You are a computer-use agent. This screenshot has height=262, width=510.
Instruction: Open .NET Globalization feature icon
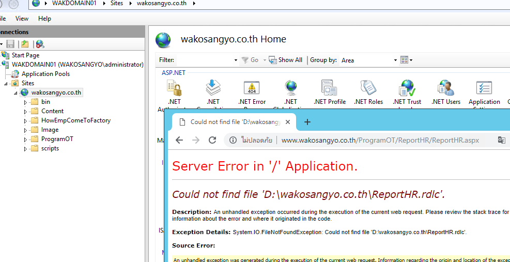[x=290, y=87]
